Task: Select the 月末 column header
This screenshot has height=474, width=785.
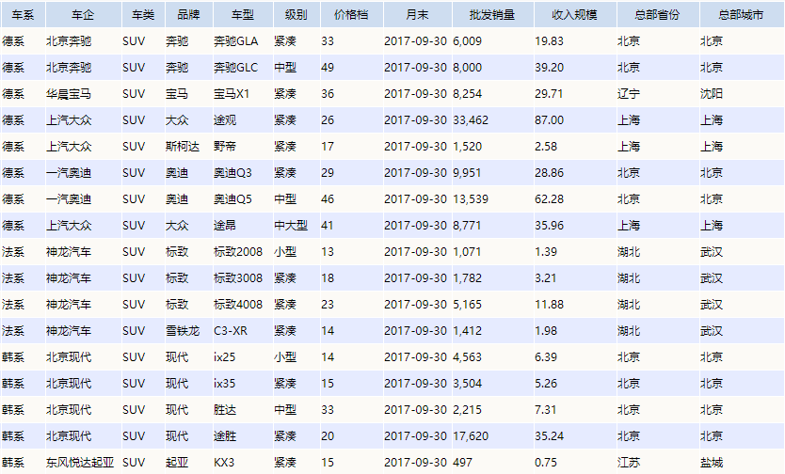Action: click(418, 15)
